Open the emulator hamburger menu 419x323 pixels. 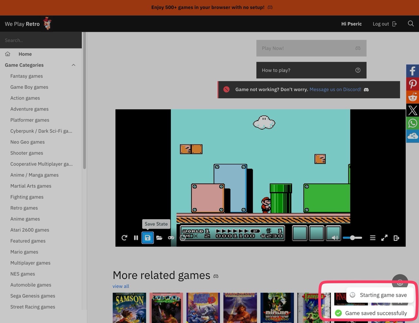pos(373,238)
